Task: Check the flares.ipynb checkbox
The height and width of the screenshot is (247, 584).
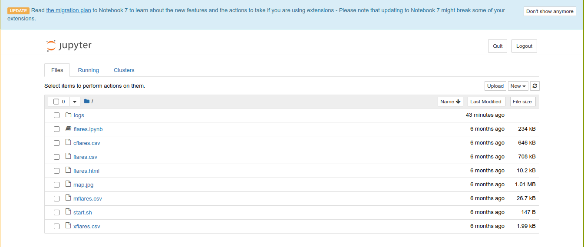Action: [56, 129]
